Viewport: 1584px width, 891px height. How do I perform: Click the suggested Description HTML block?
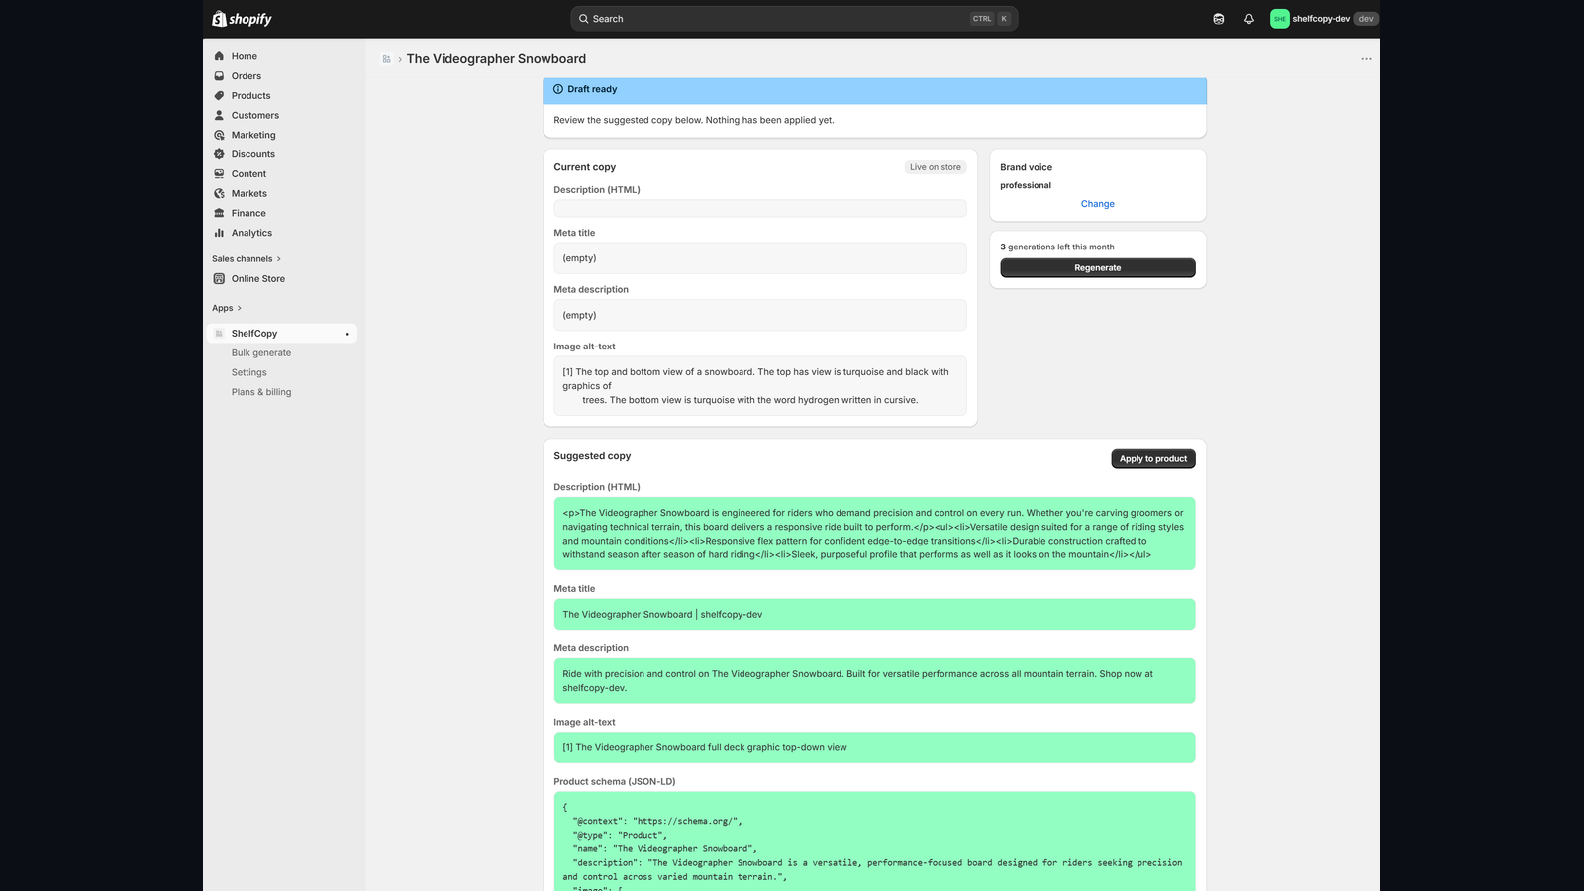874,534
